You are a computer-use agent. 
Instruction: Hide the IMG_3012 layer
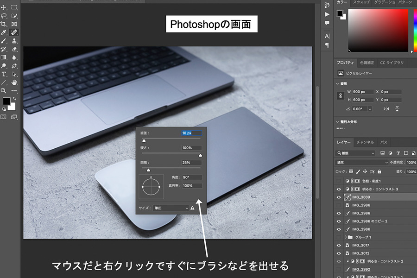(x=339, y=253)
